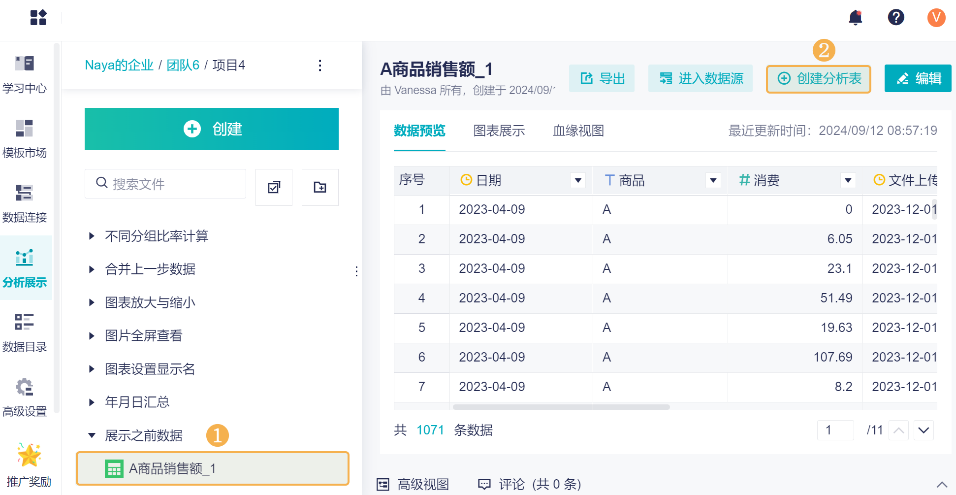956x495 pixels.
Task: Switch to the 血缘视图 tab
Action: point(578,131)
